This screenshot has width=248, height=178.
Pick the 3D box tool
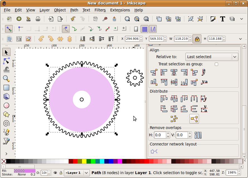point(6,97)
